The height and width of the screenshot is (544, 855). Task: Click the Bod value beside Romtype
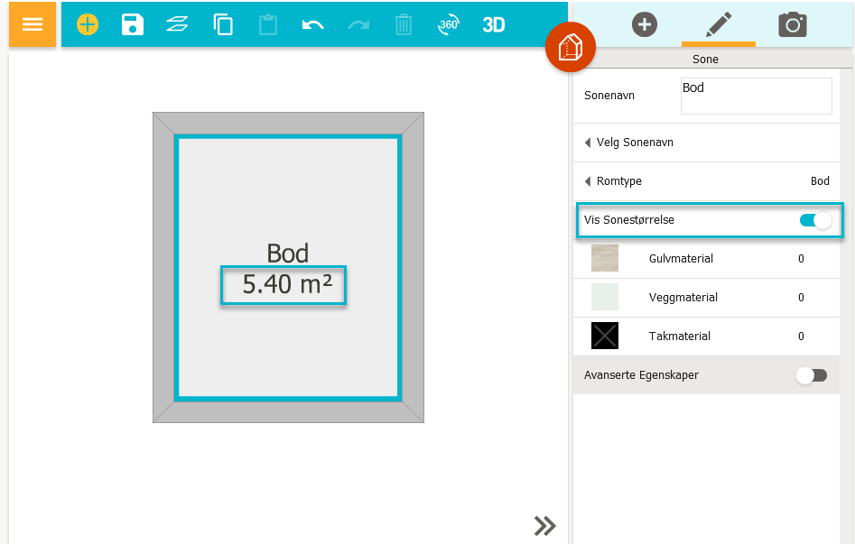click(820, 181)
